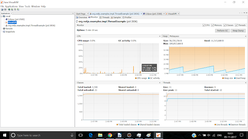This screenshot has width=248, height=139.
Task: Click the Perform GC button
Action: point(222,31)
